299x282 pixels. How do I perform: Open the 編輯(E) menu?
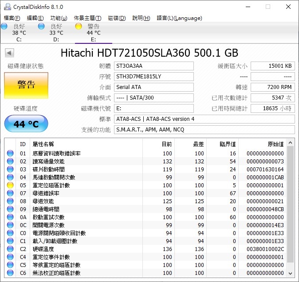tap(35, 18)
